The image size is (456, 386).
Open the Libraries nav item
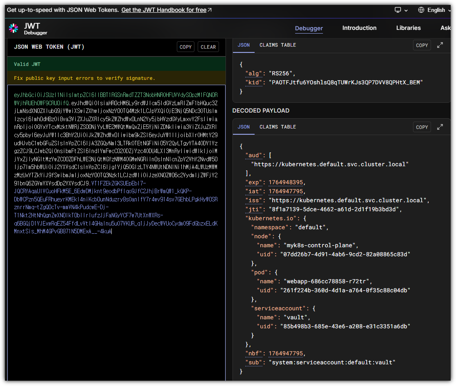pos(408,28)
